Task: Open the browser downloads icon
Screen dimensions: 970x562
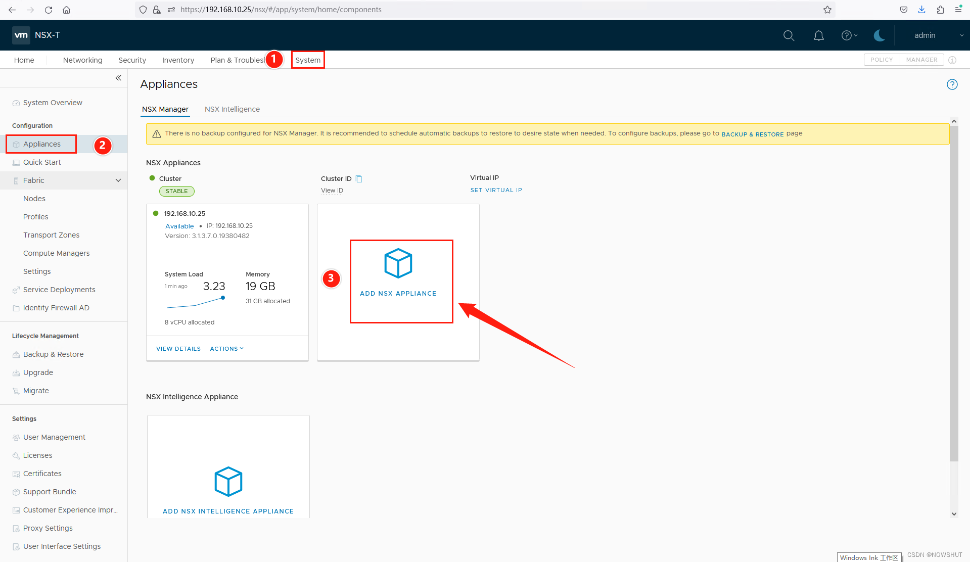Action: 922,10
